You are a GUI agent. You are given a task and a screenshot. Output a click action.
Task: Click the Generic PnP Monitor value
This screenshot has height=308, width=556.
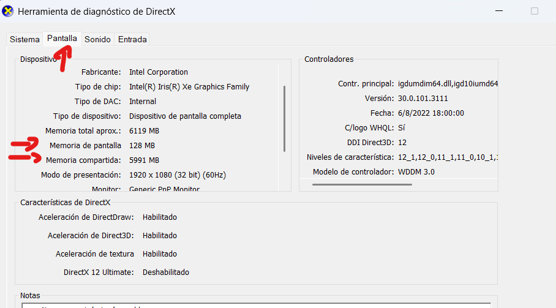[164, 189]
